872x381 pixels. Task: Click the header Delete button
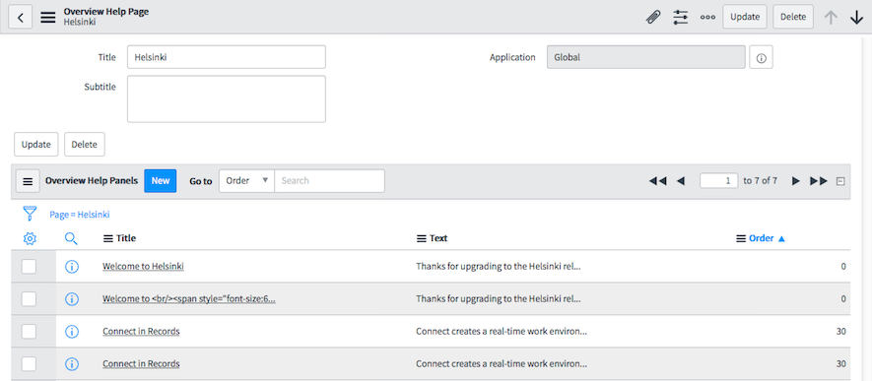[793, 17]
